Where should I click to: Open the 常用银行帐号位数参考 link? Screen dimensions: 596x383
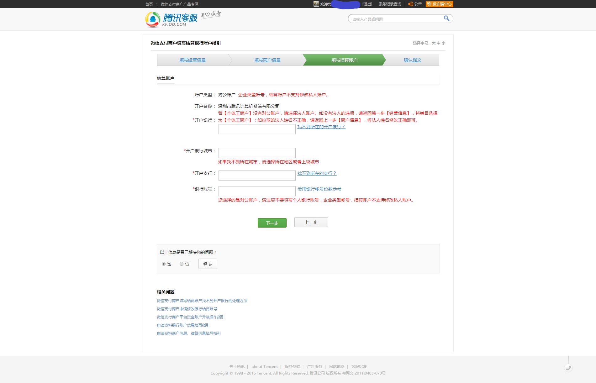click(319, 189)
